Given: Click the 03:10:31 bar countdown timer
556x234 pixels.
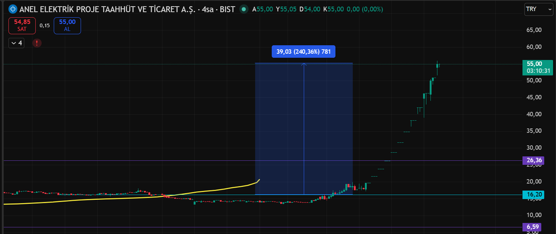Looking at the screenshot, I should pyautogui.click(x=537, y=71).
